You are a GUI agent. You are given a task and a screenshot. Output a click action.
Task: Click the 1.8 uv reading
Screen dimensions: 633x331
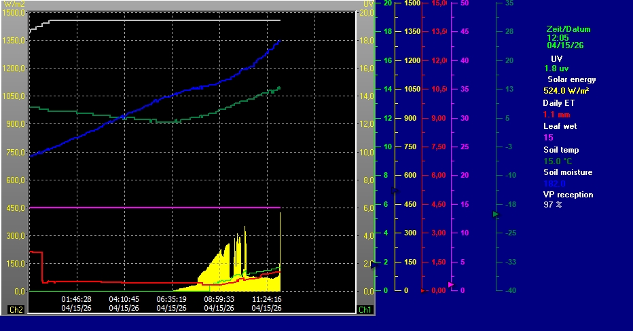tap(556, 69)
